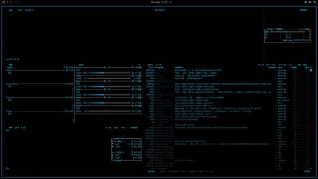This screenshot has width=318, height=179.
Task: Click the 'MemB' column header
Action: (x=294, y=68)
